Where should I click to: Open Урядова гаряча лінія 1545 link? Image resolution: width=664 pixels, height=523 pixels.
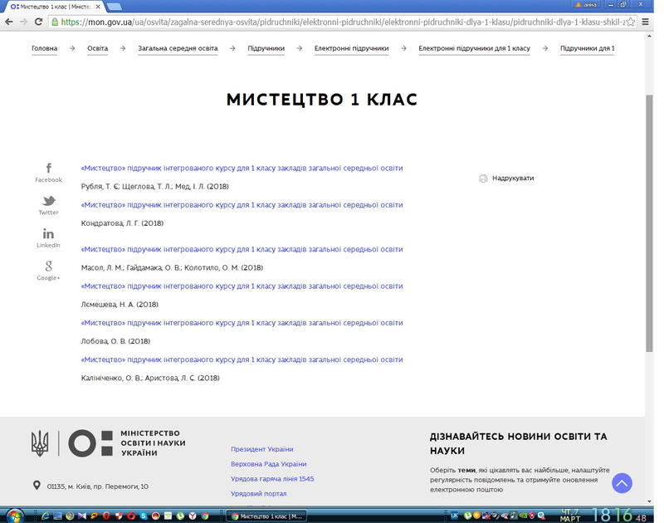coord(272,478)
